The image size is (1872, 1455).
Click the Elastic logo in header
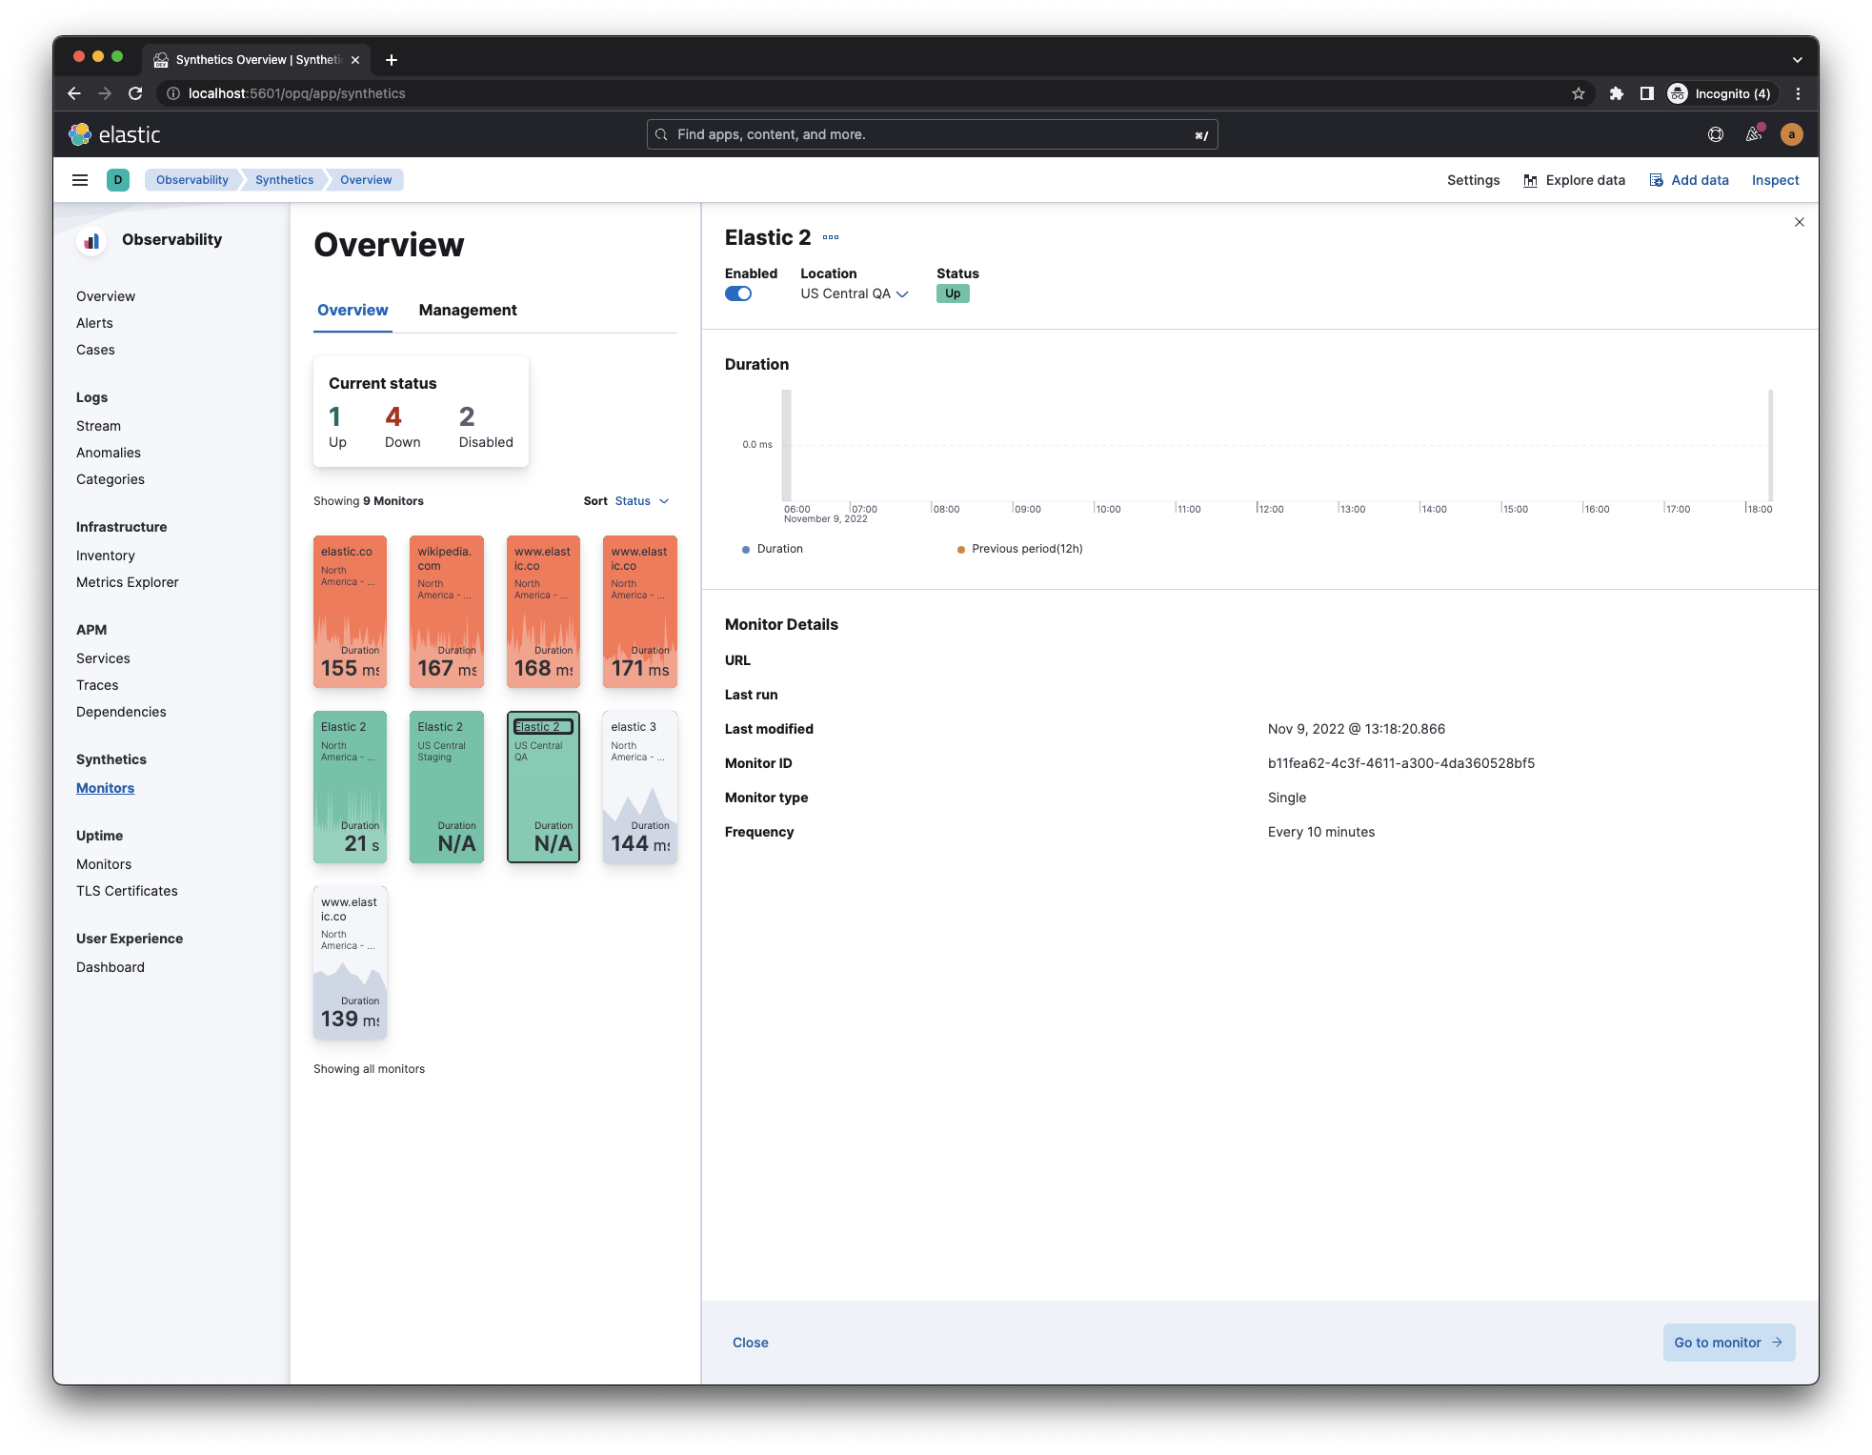tap(114, 134)
